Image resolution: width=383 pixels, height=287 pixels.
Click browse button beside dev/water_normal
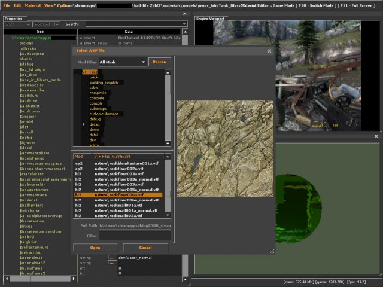pyautogui.click(x=113, y=258)
